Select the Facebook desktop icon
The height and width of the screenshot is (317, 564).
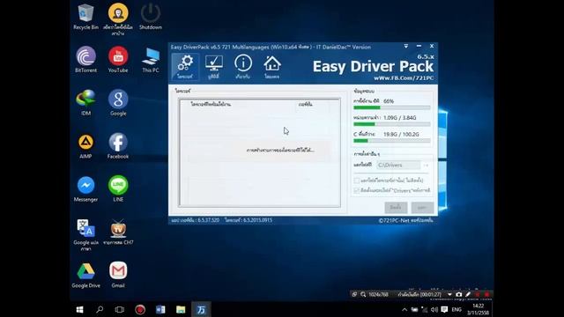pos(118,146)
